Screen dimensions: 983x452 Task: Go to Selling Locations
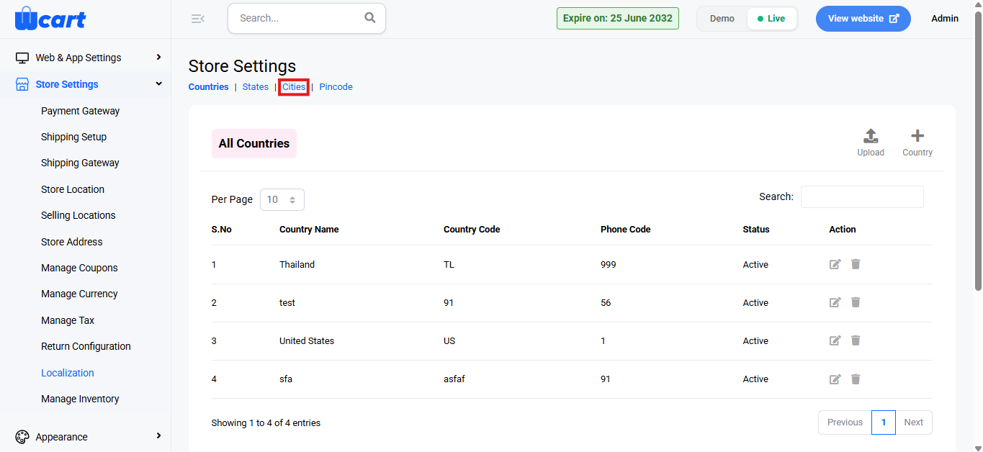click(78, 215)
